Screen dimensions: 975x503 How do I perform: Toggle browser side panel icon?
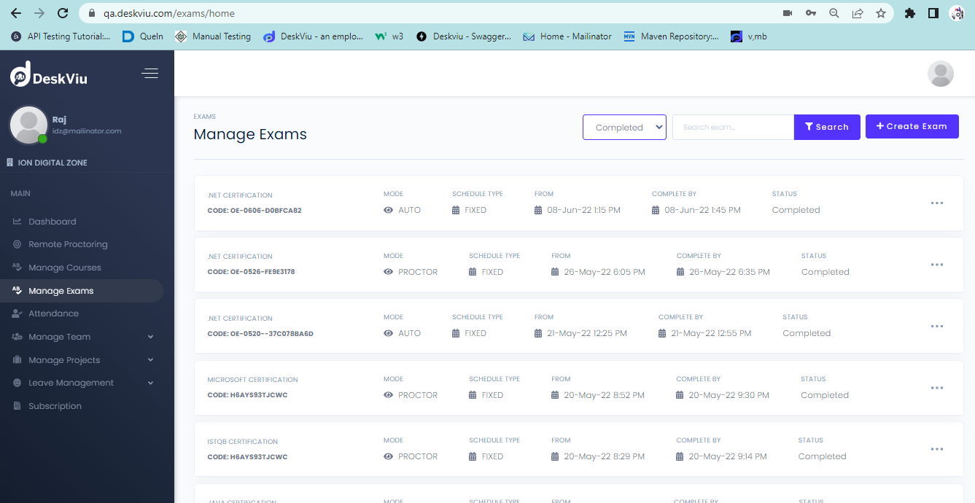[x=933, y=13]
